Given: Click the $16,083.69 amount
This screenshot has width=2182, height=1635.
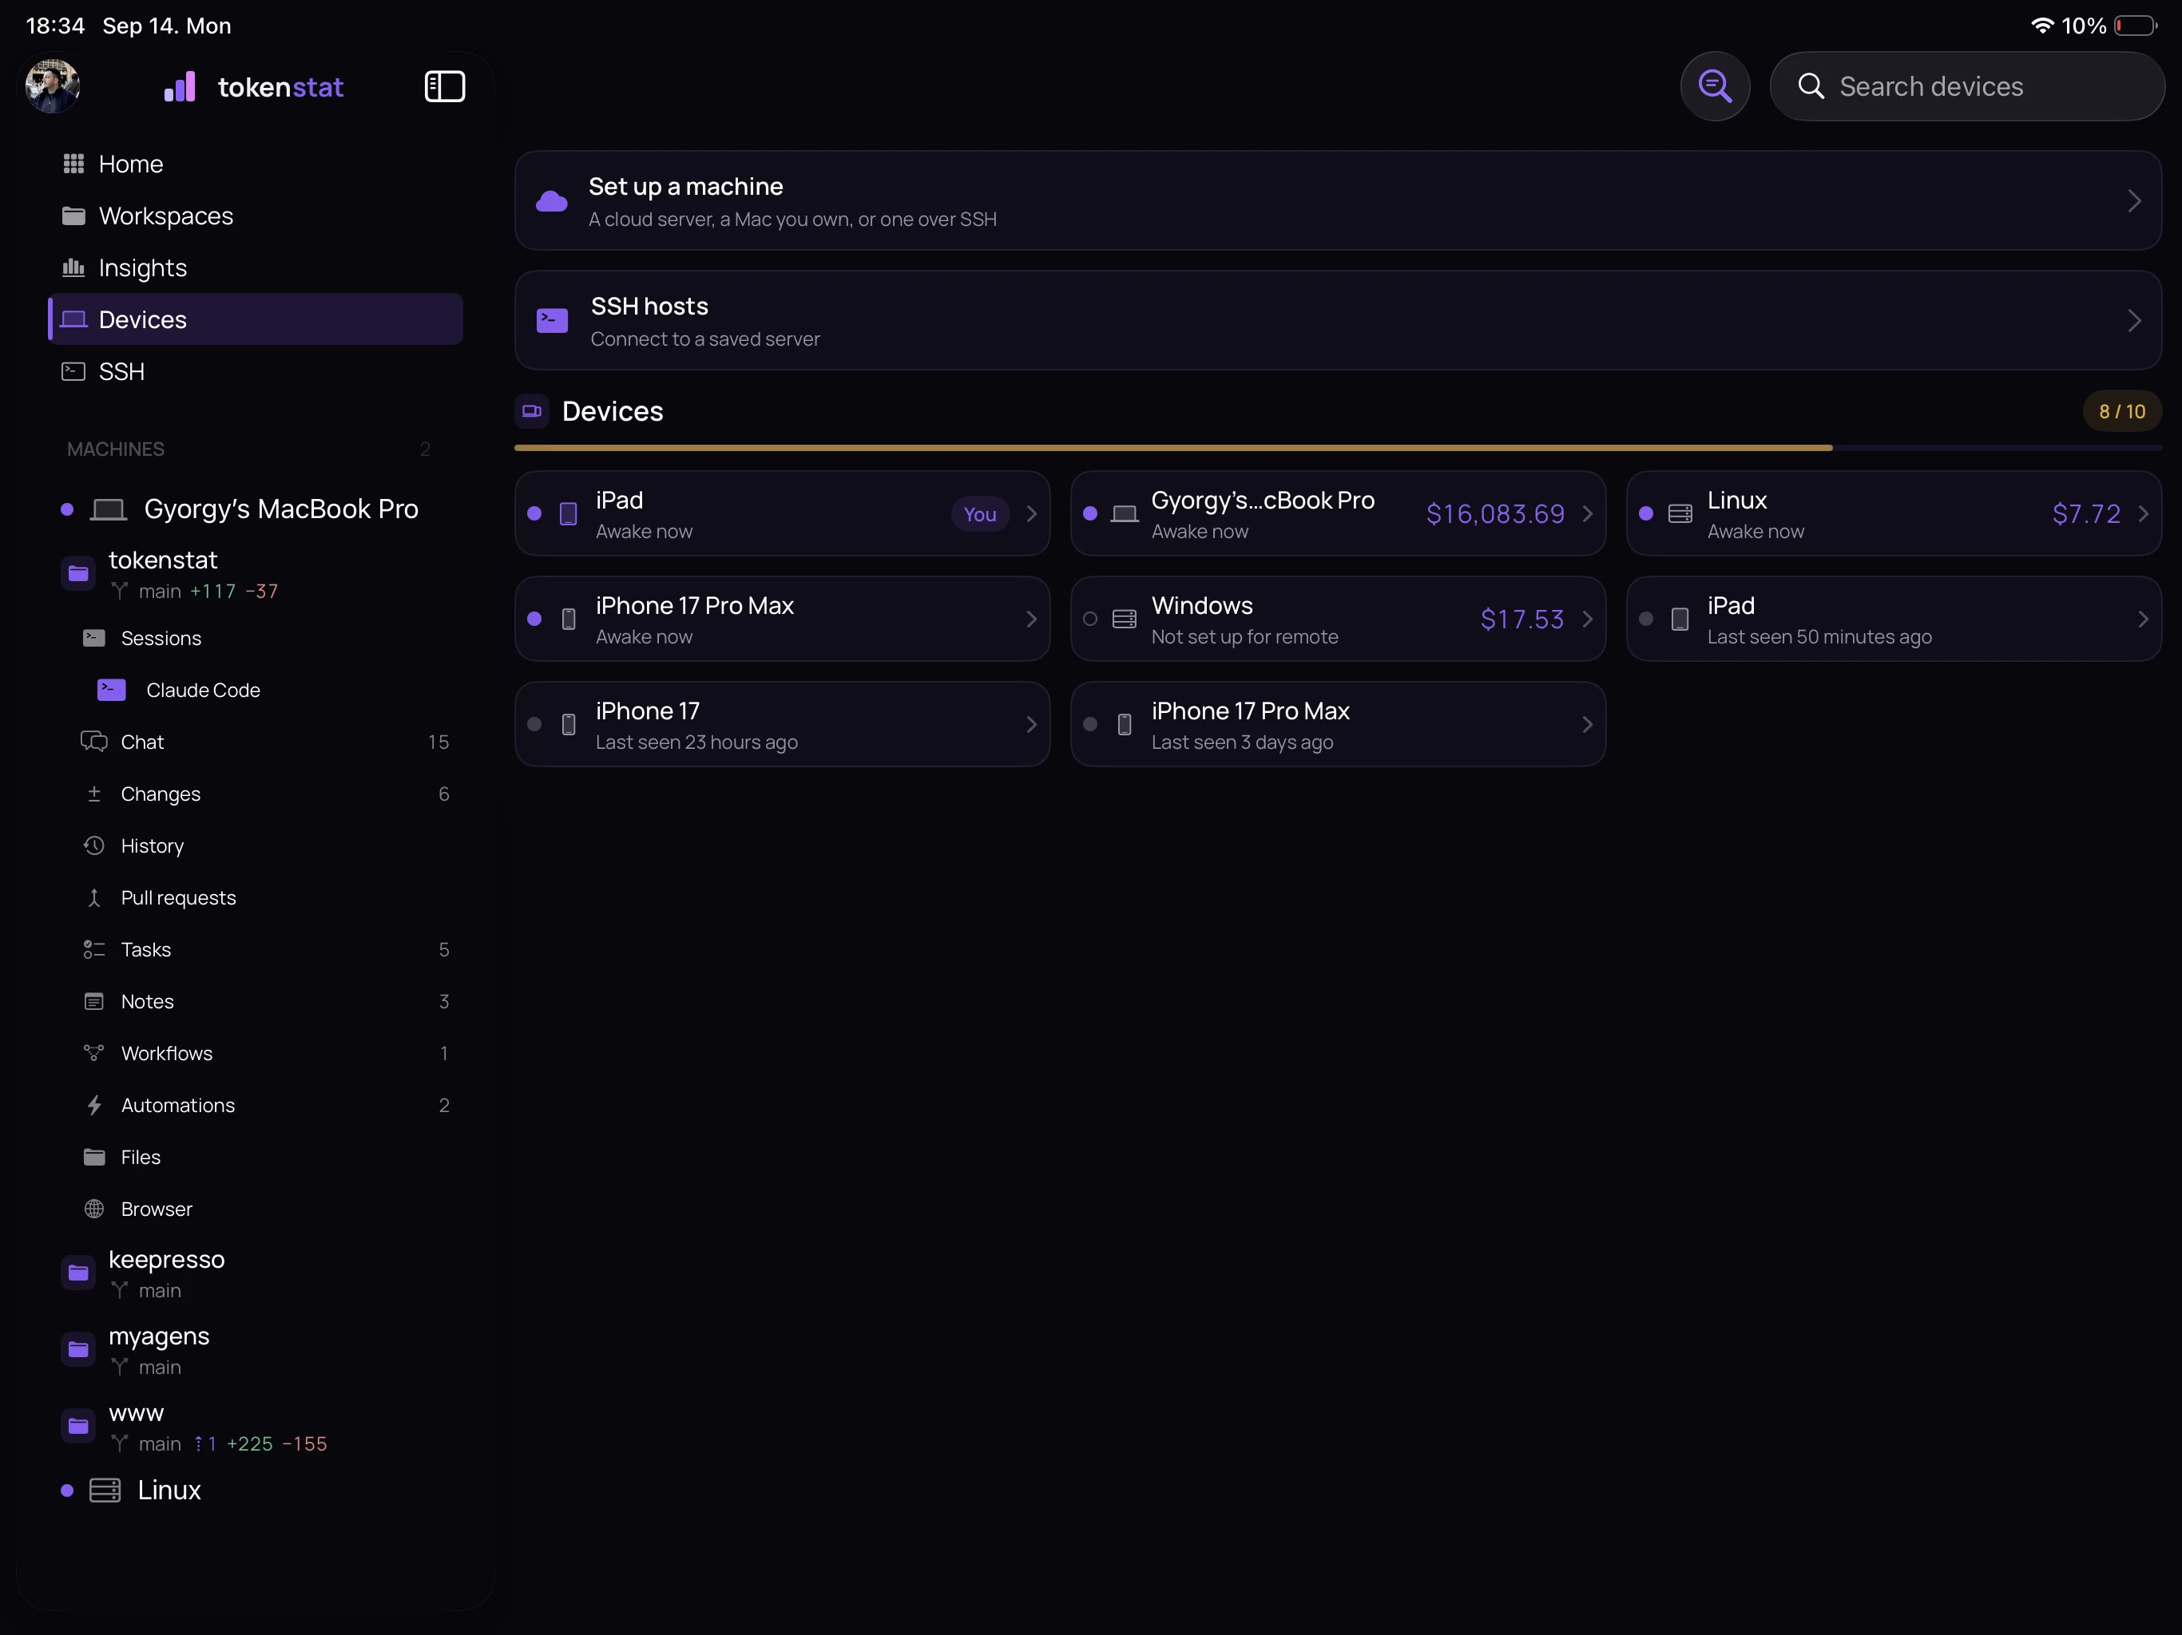Looking at the screenshot, I should [1495, 514].
